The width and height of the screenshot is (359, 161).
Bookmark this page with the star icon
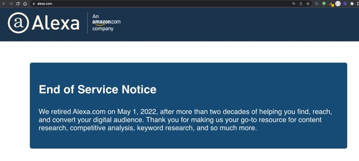(x=308, y=4)
